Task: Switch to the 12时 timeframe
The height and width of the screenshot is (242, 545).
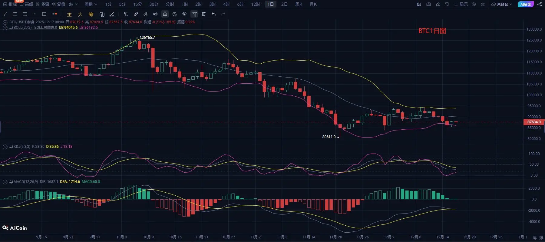Action: coord(256,4)
